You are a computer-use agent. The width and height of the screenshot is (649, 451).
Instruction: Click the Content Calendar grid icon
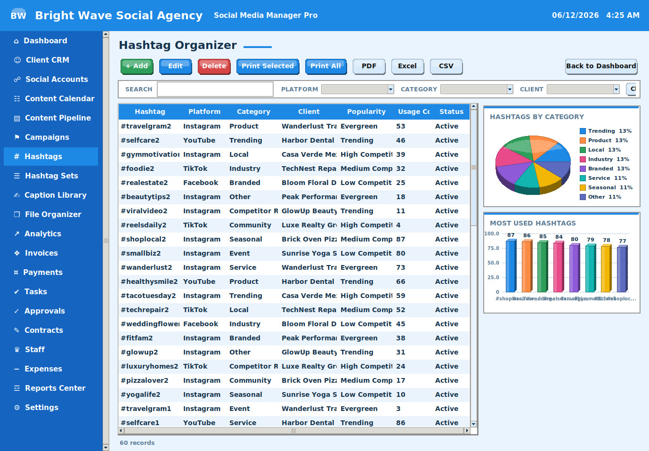[x=17, y=99]
